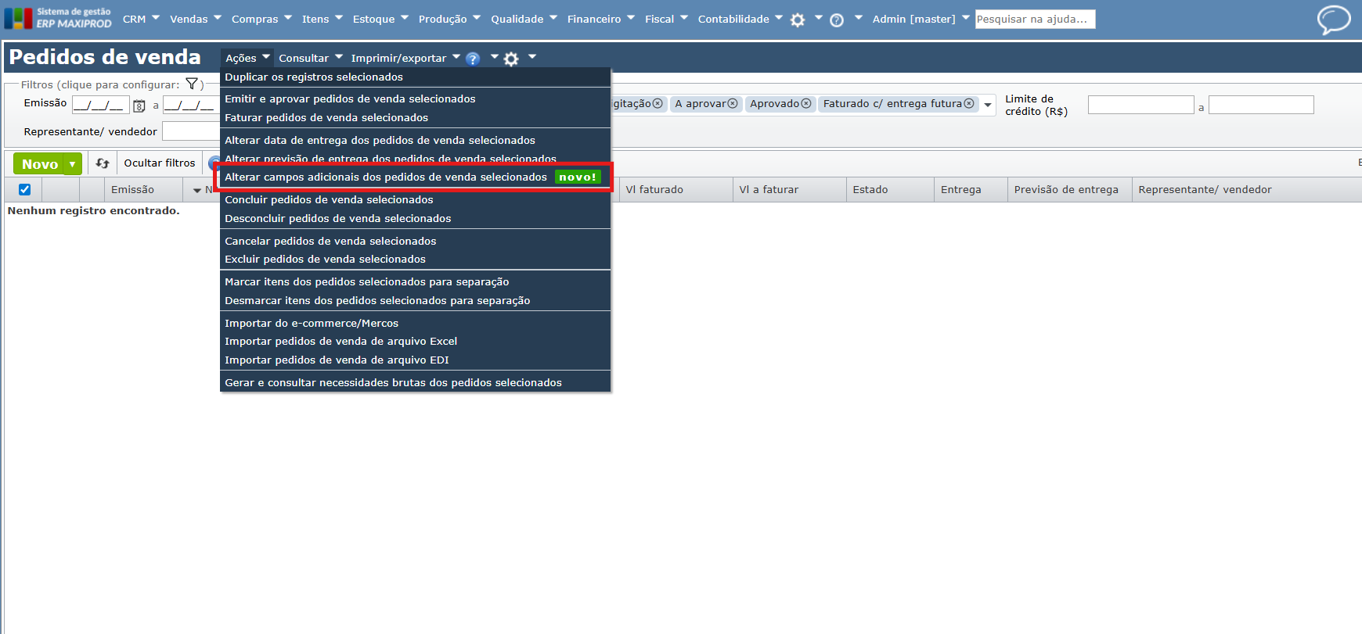Expand the Contabilidade menu
This screenshot has height=634, width=1362.
pyautogui.click(x=740, y=19)
